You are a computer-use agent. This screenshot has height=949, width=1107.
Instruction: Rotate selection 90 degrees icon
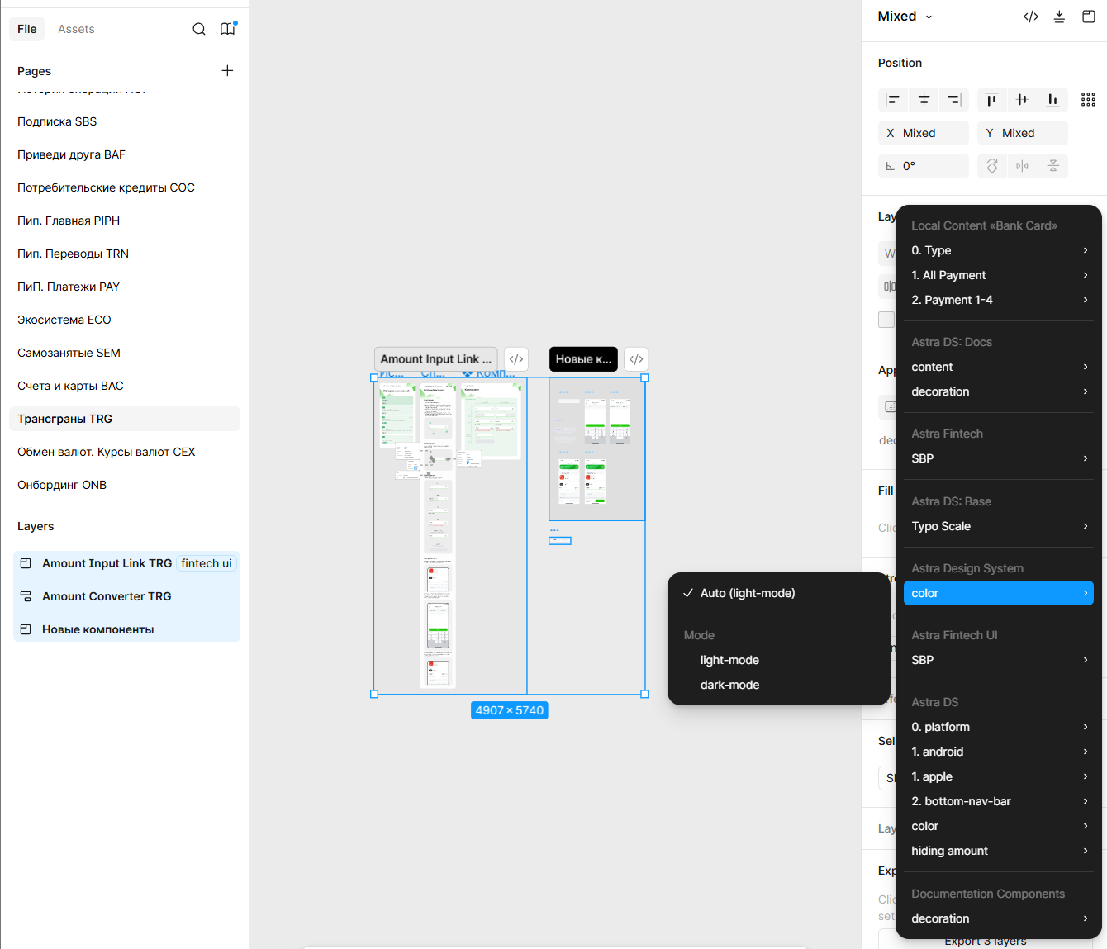pyautogui.click(x=992, y=166)
